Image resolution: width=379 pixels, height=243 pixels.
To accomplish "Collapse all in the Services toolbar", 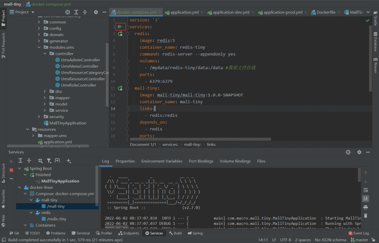I will pyautogui.click(x=29, y=161).
